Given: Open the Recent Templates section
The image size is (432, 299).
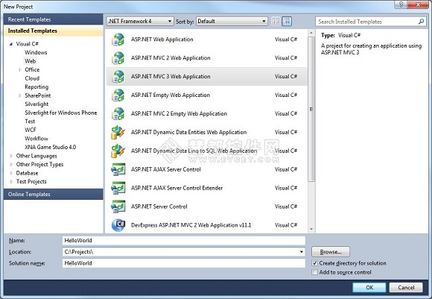Looking at the screenshot, I should click(54, 19).
